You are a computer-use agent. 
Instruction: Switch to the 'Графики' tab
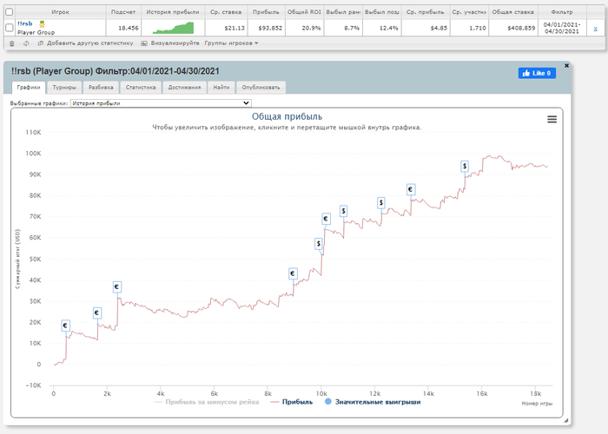(x=29, y=87)
